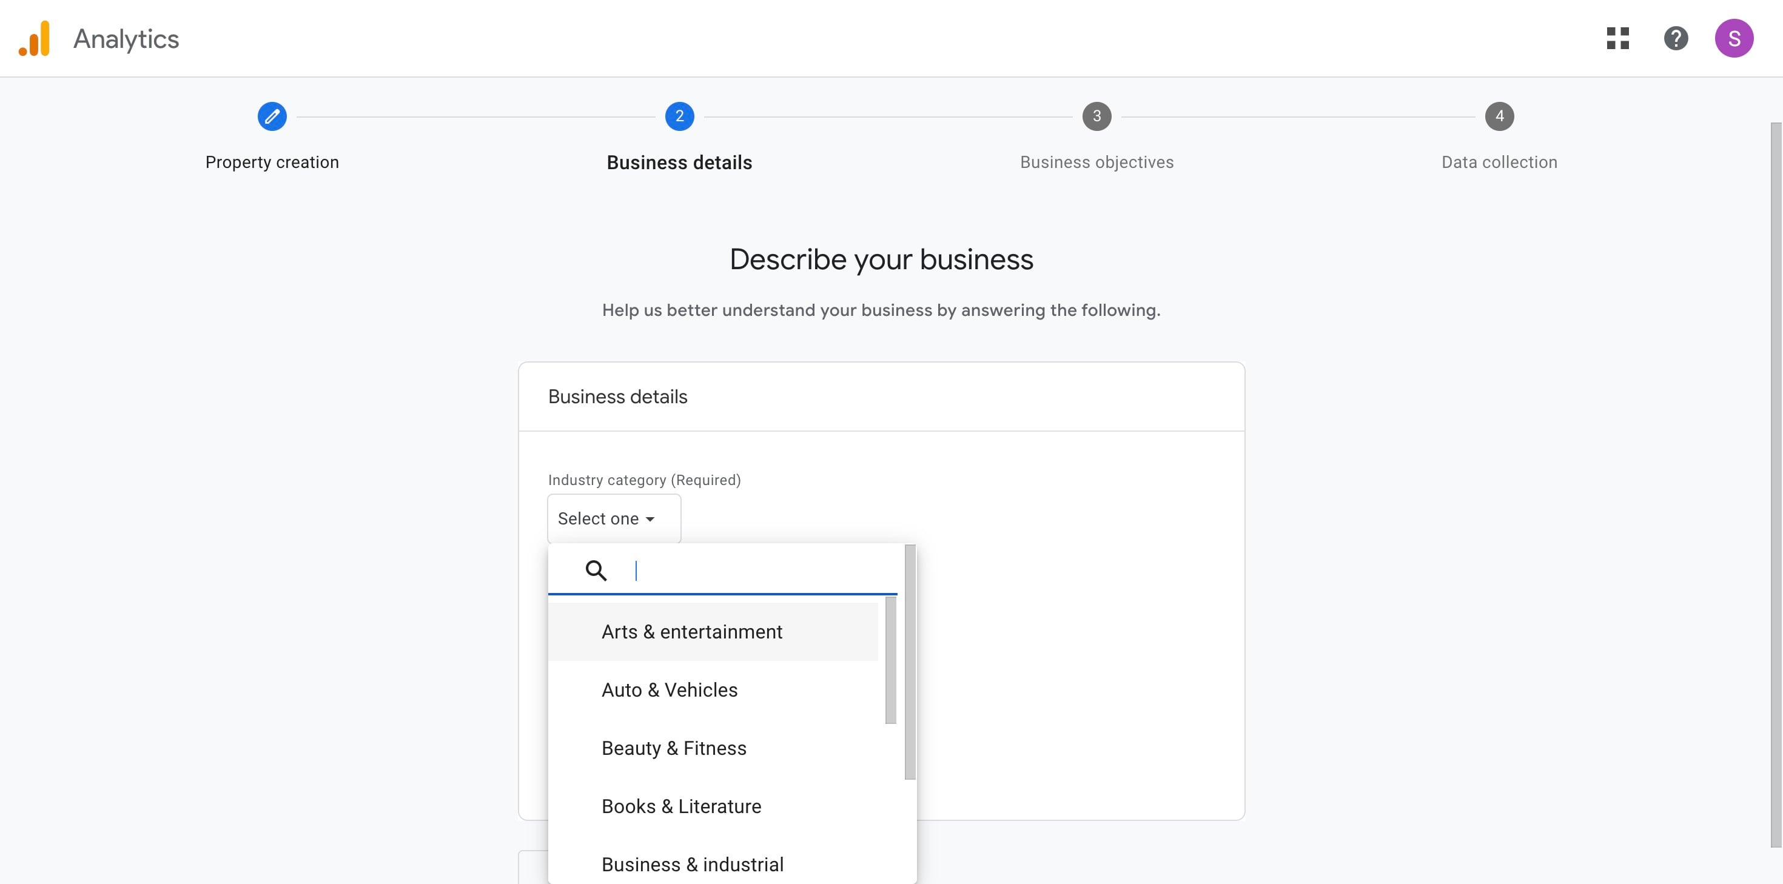Click step 3 Business objectives circle icon
Screen dimensions: 1783x884
tap(1096, 116)
